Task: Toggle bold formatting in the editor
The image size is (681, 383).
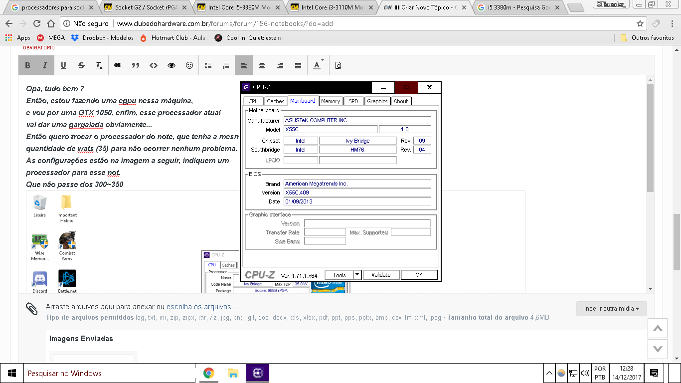Action: pos(27,65)
